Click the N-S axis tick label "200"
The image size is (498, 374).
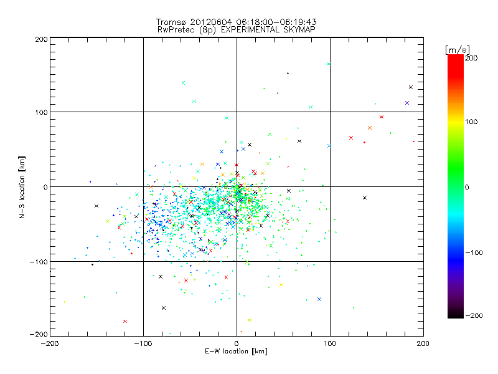[x=41, y=39]
